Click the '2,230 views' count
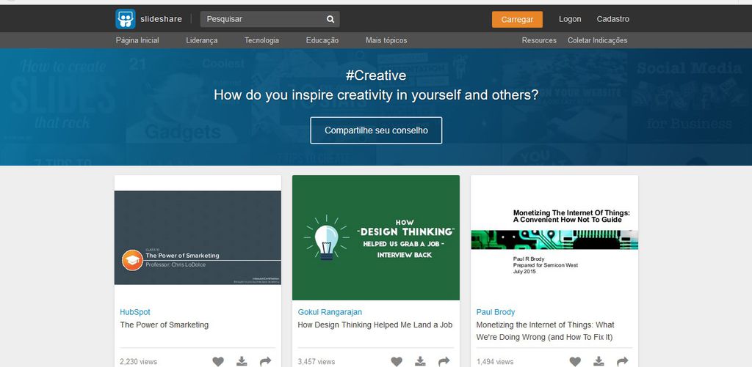This screenshot has height=367, width=752. 139,362
